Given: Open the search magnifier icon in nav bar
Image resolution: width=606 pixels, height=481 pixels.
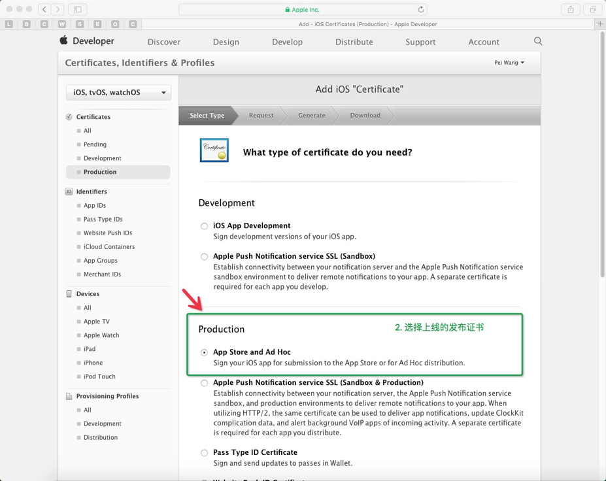Looking at the screenshot, I should click(x=538, y=41).
